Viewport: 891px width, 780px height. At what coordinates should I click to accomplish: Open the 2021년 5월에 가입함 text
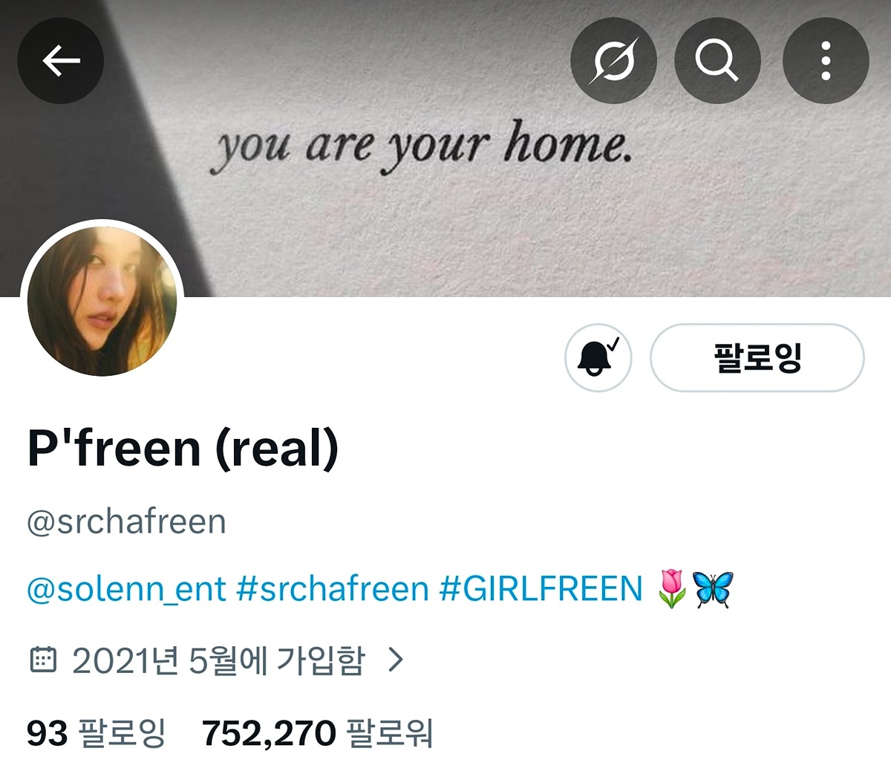point(218,660)
